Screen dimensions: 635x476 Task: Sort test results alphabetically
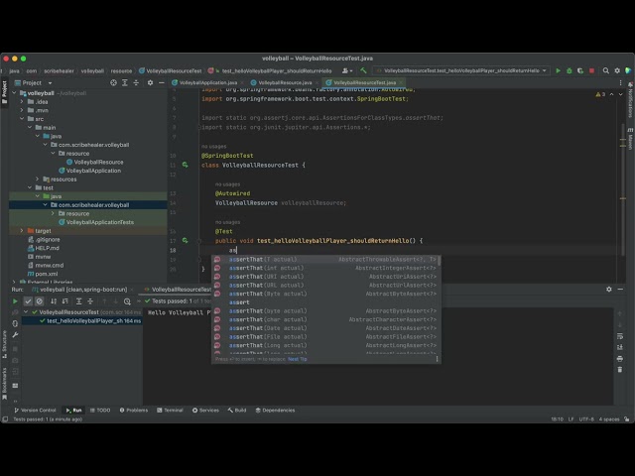54,301
